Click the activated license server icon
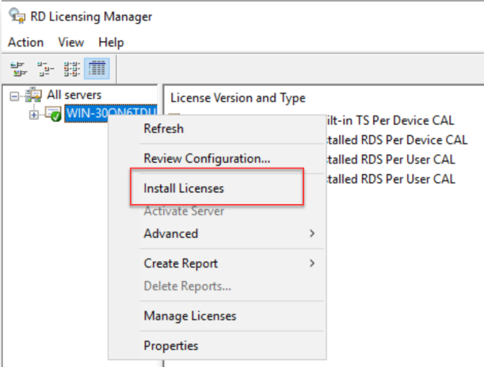The height and width of the screenshot is (367, 484). [x=53, y=114]
